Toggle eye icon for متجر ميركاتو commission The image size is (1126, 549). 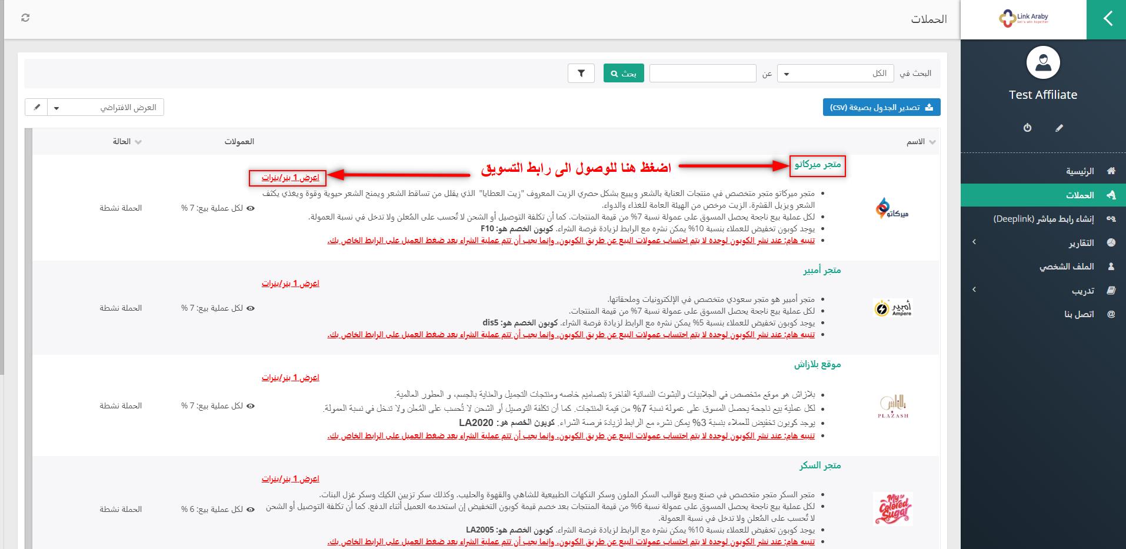tap(251, 208)
